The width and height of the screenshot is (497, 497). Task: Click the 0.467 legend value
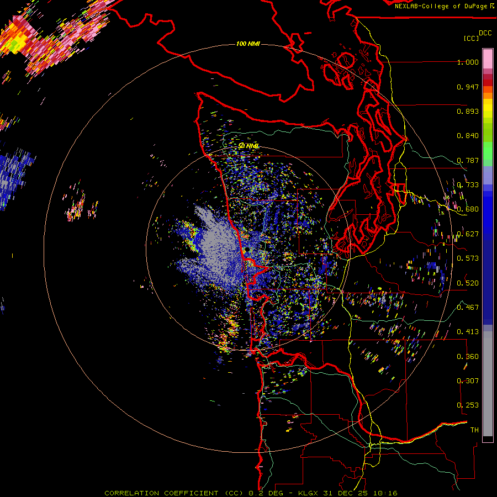click(468, 308)
